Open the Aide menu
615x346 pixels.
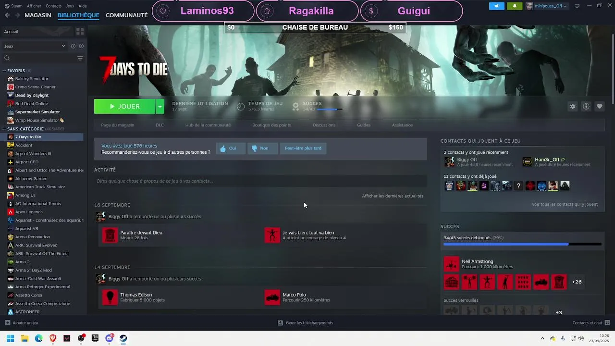pyautogui.click(x=83, y=6)
